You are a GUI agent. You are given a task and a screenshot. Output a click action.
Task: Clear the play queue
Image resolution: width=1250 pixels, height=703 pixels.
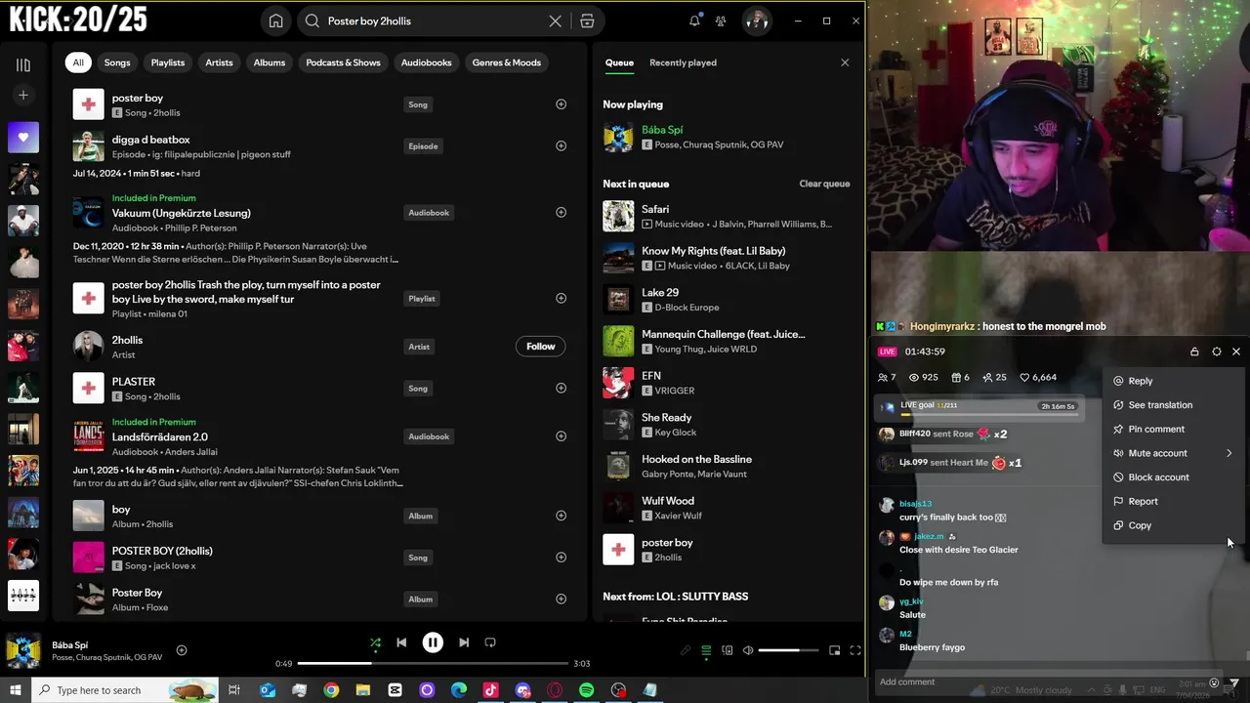tap(824, 184)
